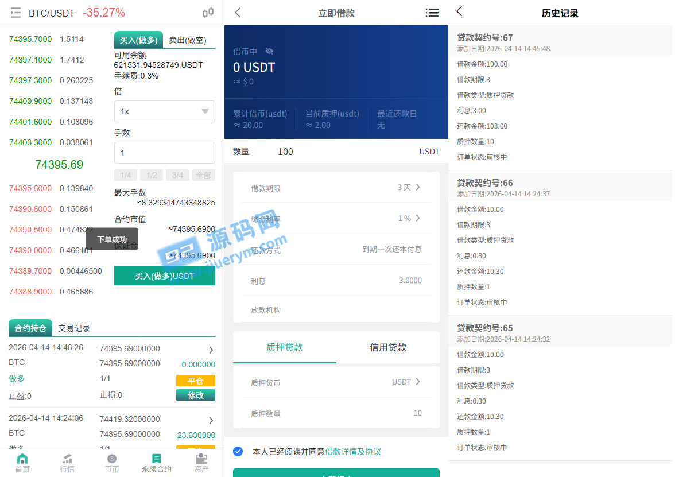Click the current price 74395.69
Screen dimensions: 675x477
coord(59,165)
